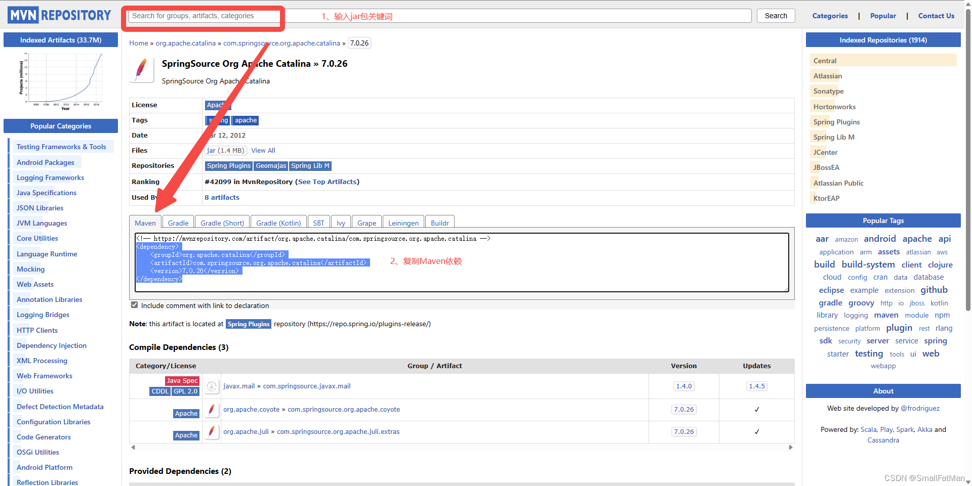Open Spring Plugins repository badge in Repositories row
The width and height of the screenshot is (972, 486).
point(229,166)
